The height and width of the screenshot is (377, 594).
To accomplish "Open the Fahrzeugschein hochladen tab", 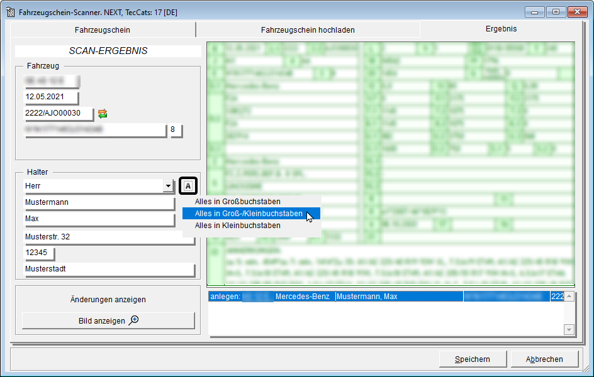I will [x=308, y=30].
